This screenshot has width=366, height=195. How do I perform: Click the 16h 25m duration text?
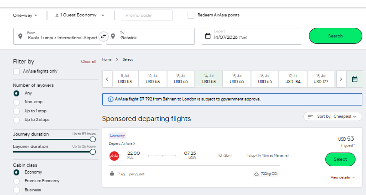(x=225, y=156)
